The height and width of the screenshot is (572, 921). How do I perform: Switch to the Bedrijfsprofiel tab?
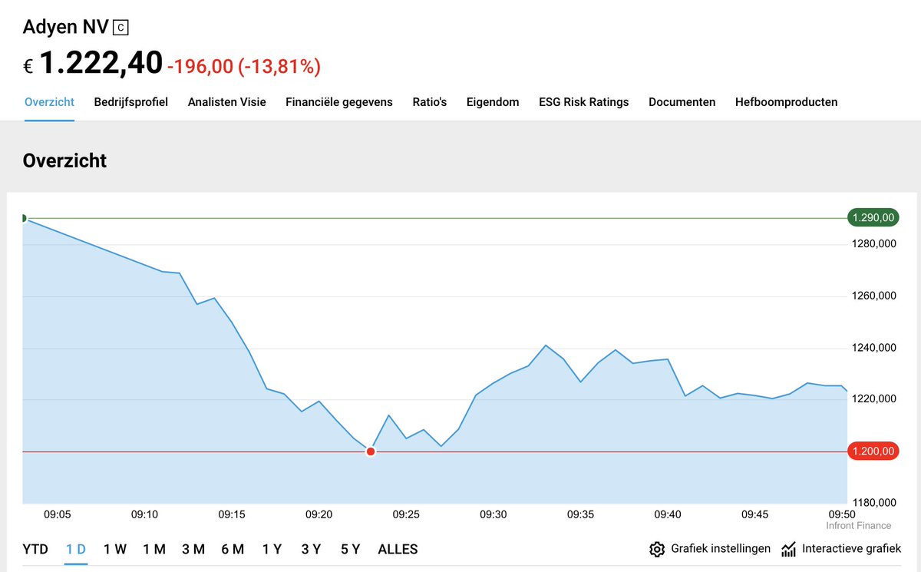[x=131, y=101]
